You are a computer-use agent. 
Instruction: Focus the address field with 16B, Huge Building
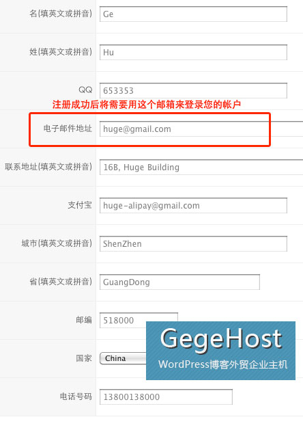[x=201, y=167]
